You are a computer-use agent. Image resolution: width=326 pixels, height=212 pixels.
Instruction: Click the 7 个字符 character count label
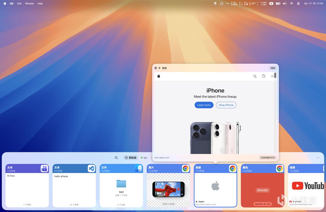pos(27,205)
